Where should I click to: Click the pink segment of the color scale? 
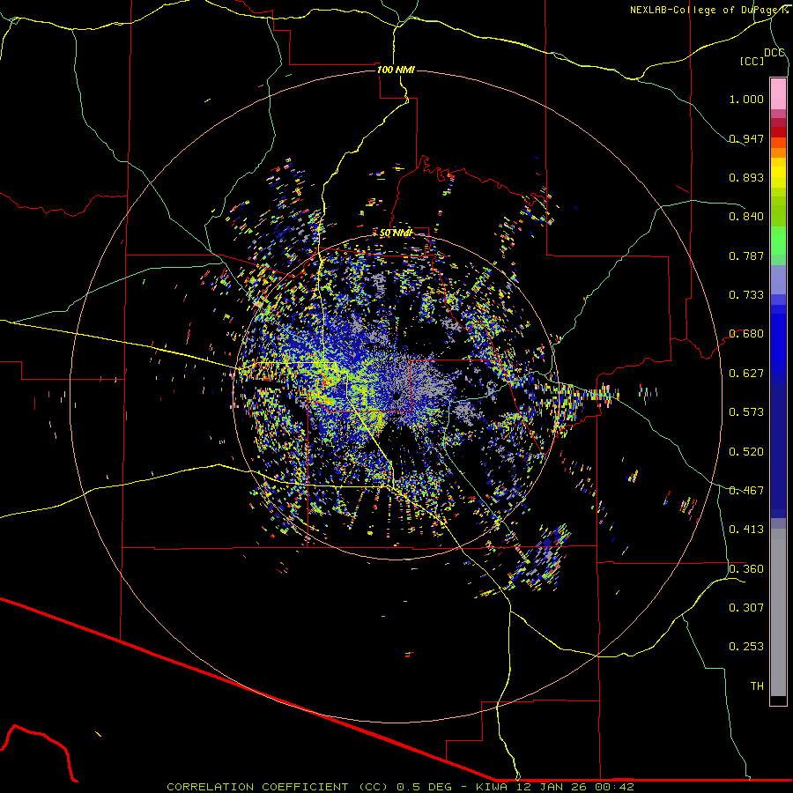[778, 93]
